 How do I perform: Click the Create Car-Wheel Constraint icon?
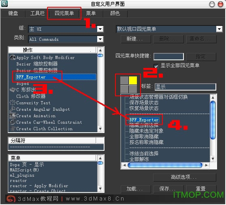pos(13,122)
